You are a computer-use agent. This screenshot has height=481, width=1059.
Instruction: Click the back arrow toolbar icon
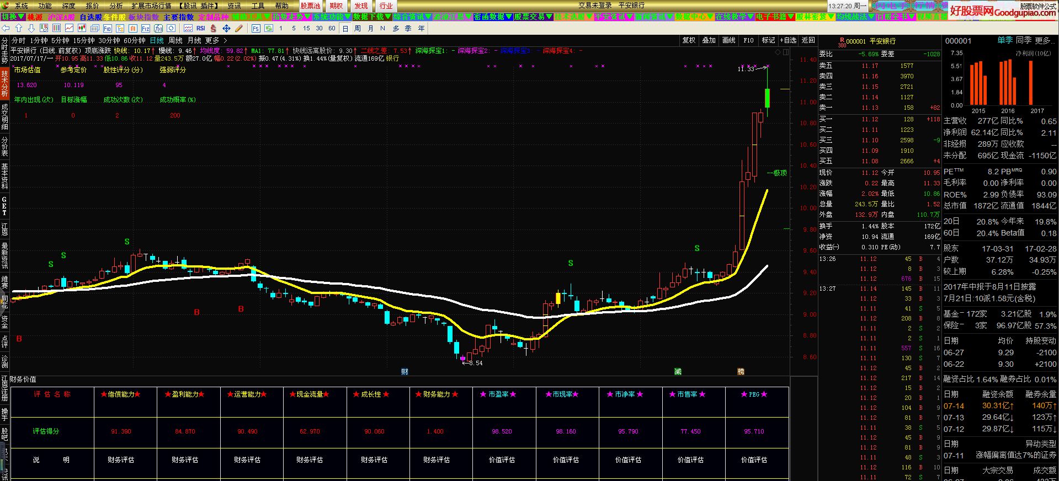click(6, 28)
